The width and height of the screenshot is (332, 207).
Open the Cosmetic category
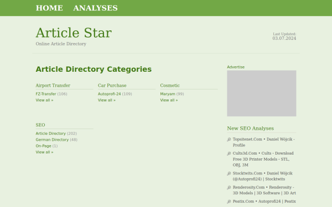click(x=170, y=86)
